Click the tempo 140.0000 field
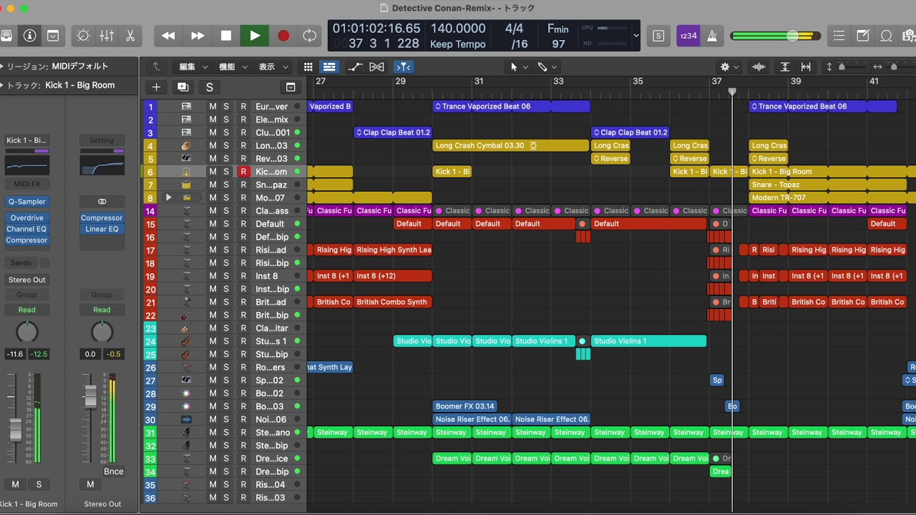 coord(457,29)
